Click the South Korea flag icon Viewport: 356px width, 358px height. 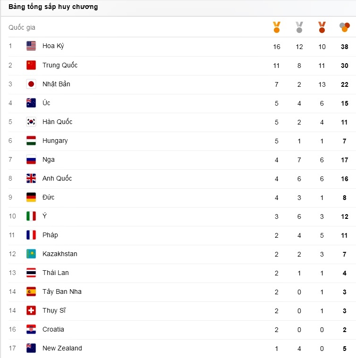pos(31,122)
